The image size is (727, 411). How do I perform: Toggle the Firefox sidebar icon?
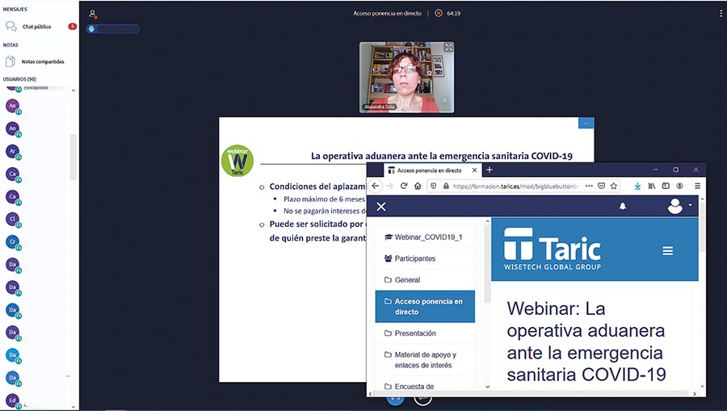(666, 186)
